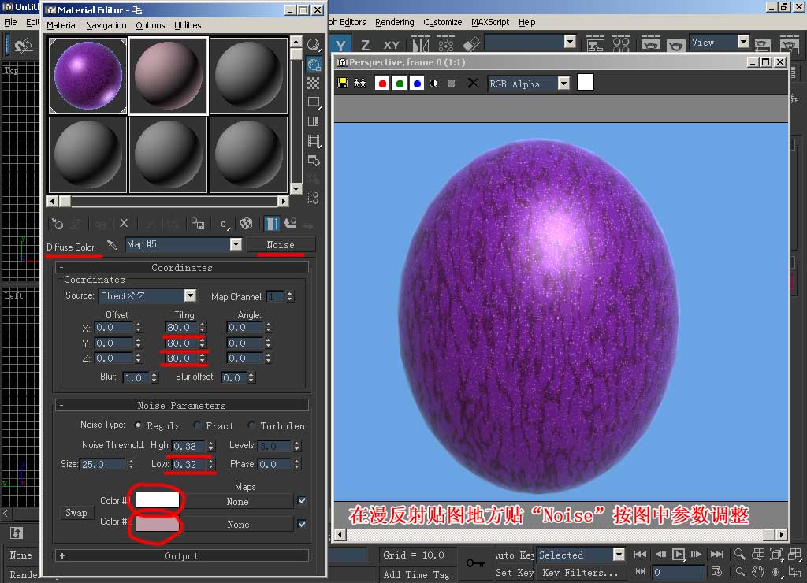
Task: Click the Make Preview filmstrip icon
Action: (x=314, y=140)
